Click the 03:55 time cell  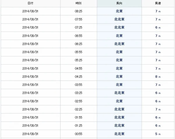(78, 85)
